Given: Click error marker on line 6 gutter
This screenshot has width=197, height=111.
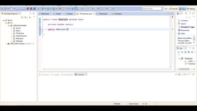Looking at the screenshot, I should [40, 29].
